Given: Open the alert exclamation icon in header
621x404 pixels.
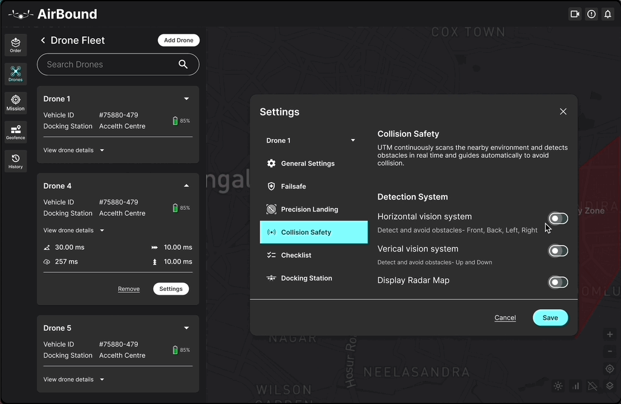Looking at the screenshot, I should pos(591,15).
